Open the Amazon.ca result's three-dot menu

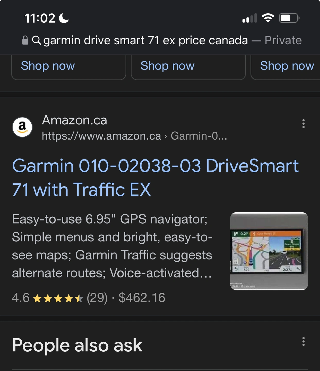304,124
